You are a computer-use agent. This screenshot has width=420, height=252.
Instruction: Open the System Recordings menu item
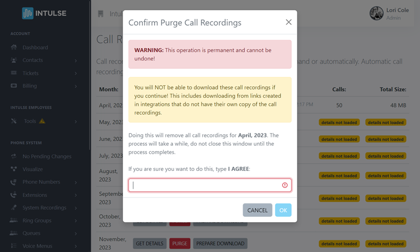coord(44,208)
